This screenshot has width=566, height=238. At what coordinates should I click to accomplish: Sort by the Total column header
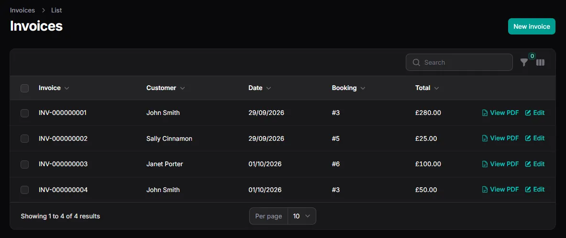(x=427, y=88)
